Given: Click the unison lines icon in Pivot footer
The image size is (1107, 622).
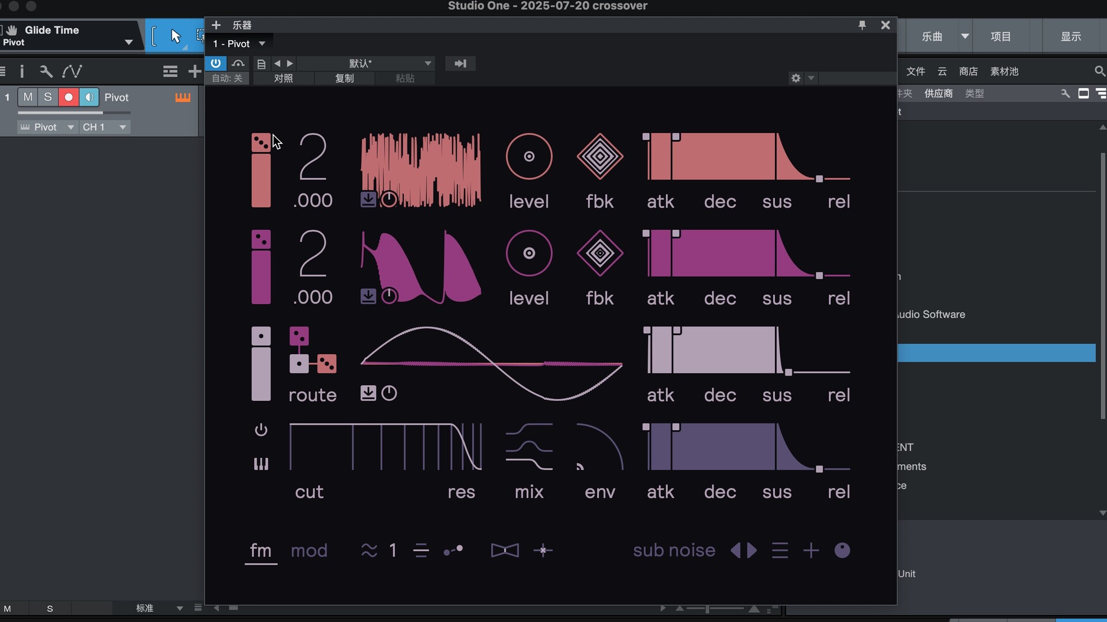Looking at the screenshot, I should 421,551.
